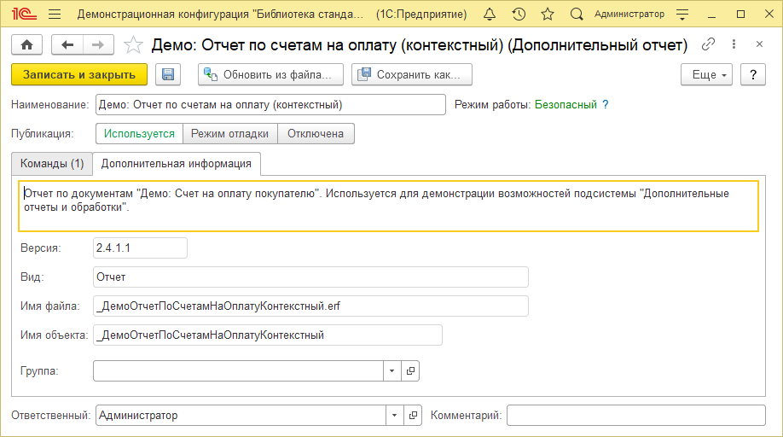Click the Версия field 2.4.1.1

[141, 248]
